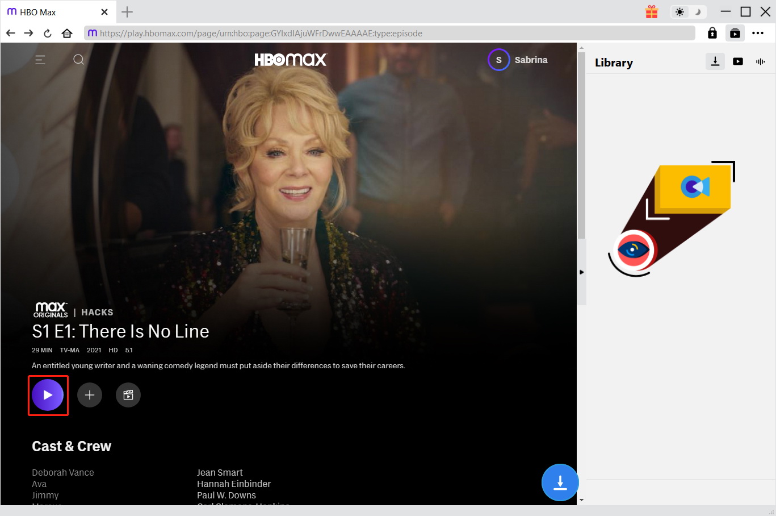Open the three-dot browser options menu
This screenshot has height=516, width=776.
click(x=758, y=33)
